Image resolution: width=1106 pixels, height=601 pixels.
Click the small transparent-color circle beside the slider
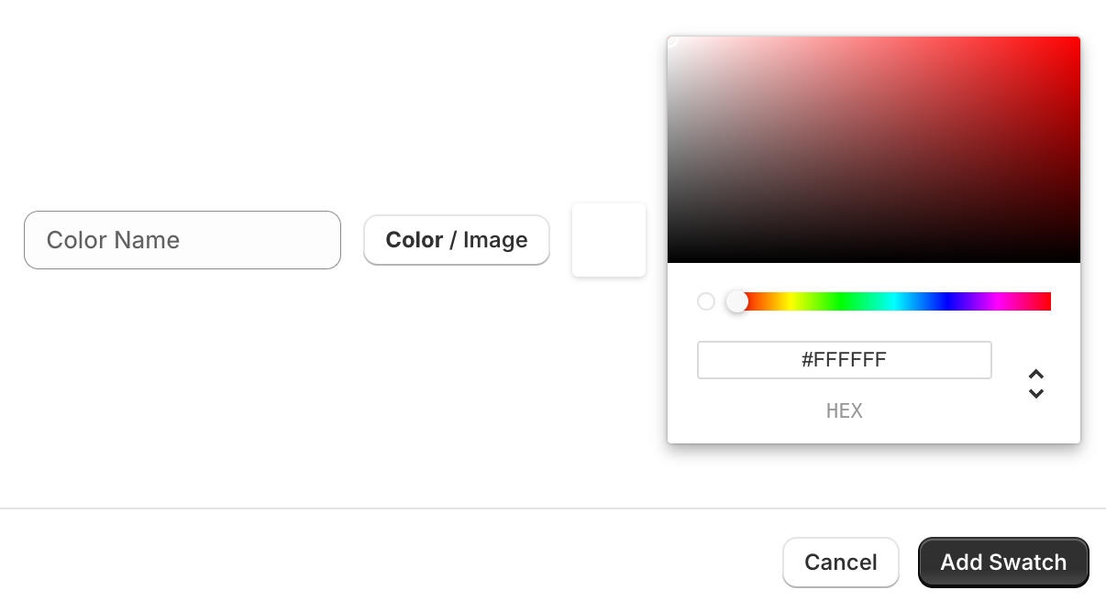pyautogui.click(x=706, y=301)
